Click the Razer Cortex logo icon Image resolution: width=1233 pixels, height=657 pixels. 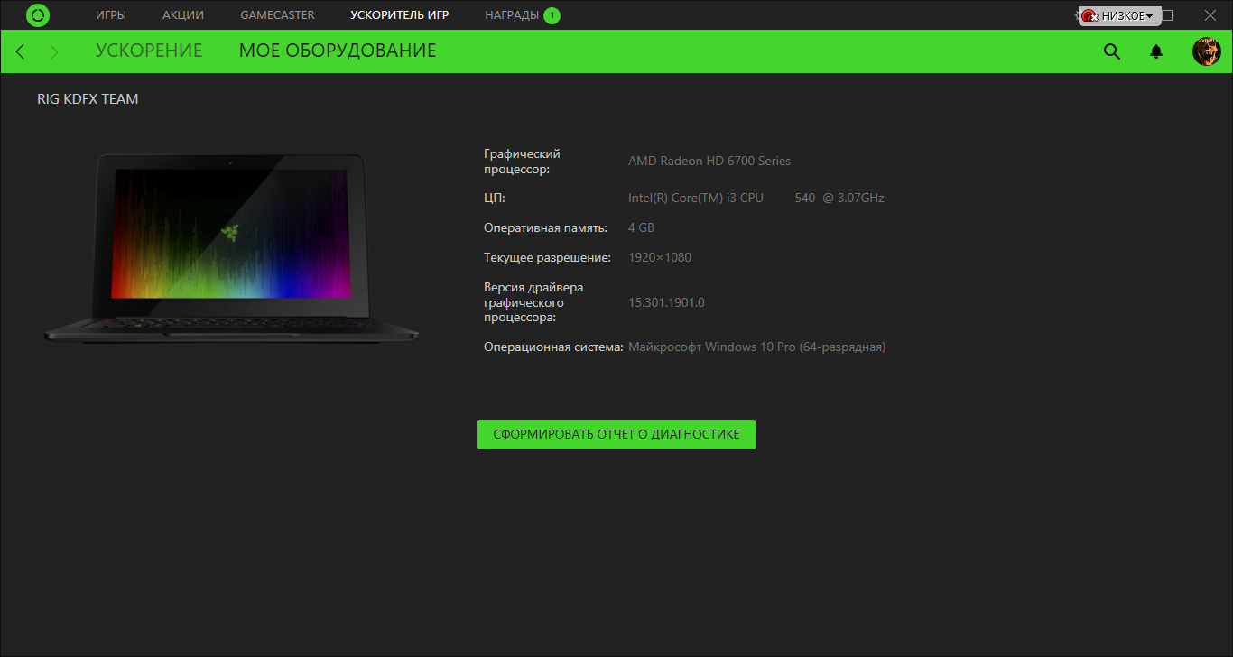pyautogui.click(x=38, y=15)
